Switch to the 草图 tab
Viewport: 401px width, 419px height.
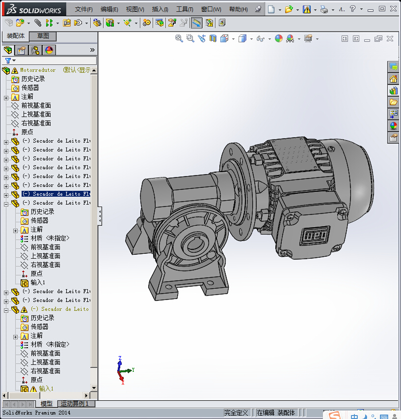coord(43,36)
